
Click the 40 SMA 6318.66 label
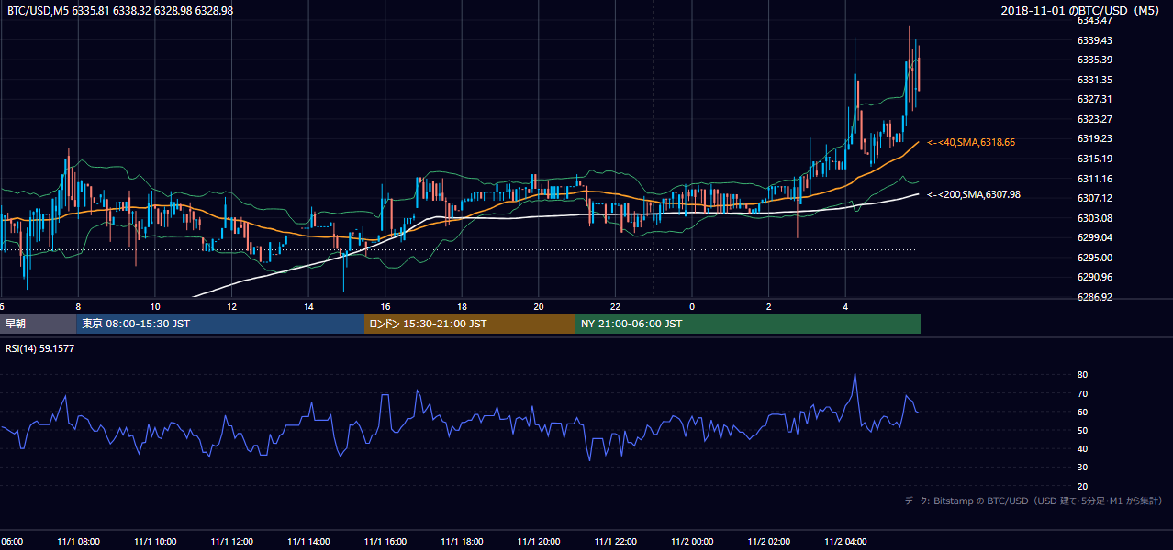coord(970,143)
